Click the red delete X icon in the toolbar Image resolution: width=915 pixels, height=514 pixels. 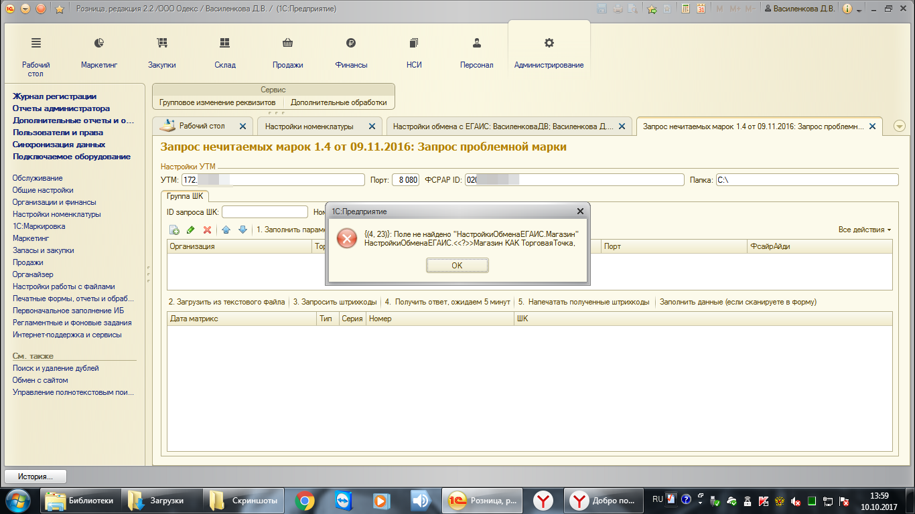click(x=207, y=230)
